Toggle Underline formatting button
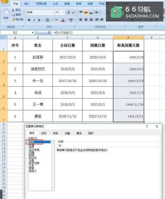Image resolution: width=165 pixels, height=199 pixels. (x=39, y=20)
